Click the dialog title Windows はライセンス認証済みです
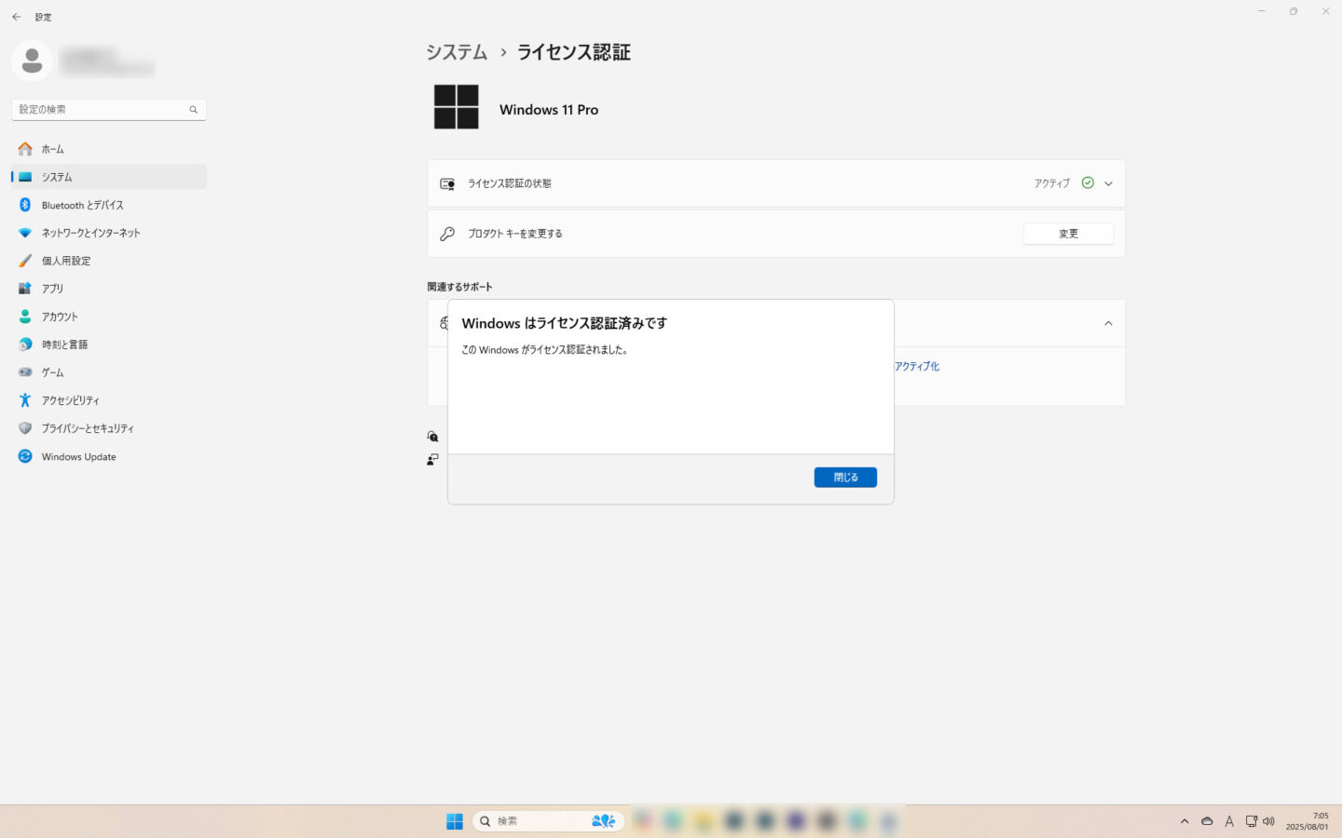Viewport: 1342px width, 838px height. click(565, 323)
